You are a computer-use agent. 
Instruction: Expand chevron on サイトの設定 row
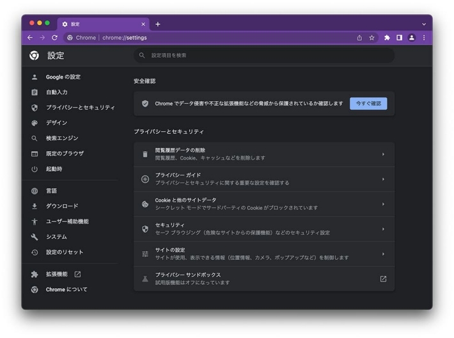click(383, 254)
